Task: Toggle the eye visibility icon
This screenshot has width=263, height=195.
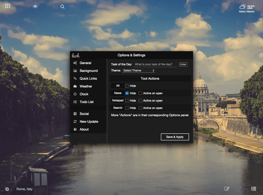Action: coord(35,7)
